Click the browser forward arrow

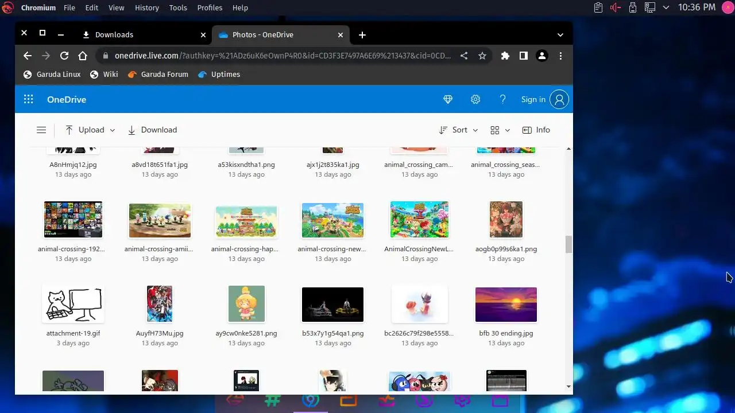point(46,56)
